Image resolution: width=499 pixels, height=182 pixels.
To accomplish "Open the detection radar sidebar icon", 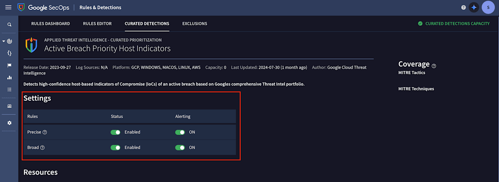I will [10, 41].
